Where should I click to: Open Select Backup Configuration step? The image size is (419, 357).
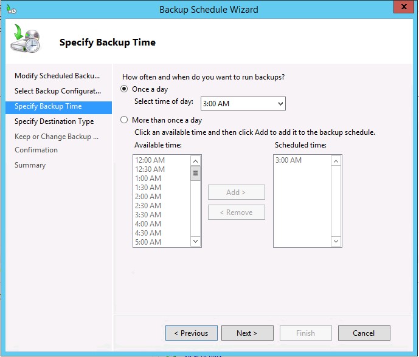57,91
